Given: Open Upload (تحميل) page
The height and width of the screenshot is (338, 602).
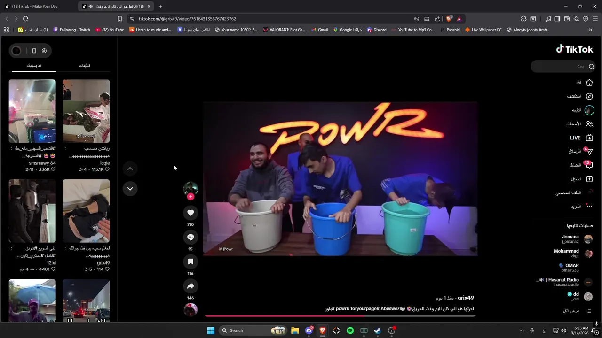Looking at the screenshot, I should (582, 179).
